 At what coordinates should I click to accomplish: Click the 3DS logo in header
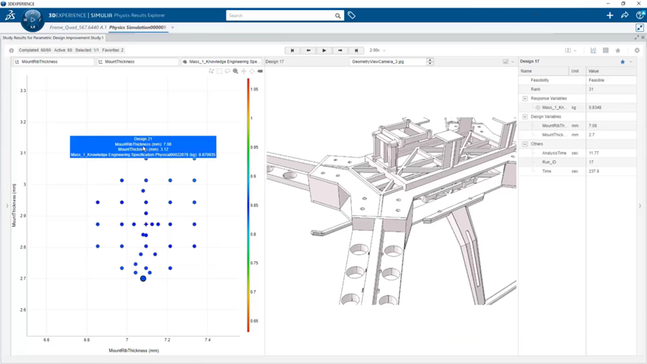point(10,16)
